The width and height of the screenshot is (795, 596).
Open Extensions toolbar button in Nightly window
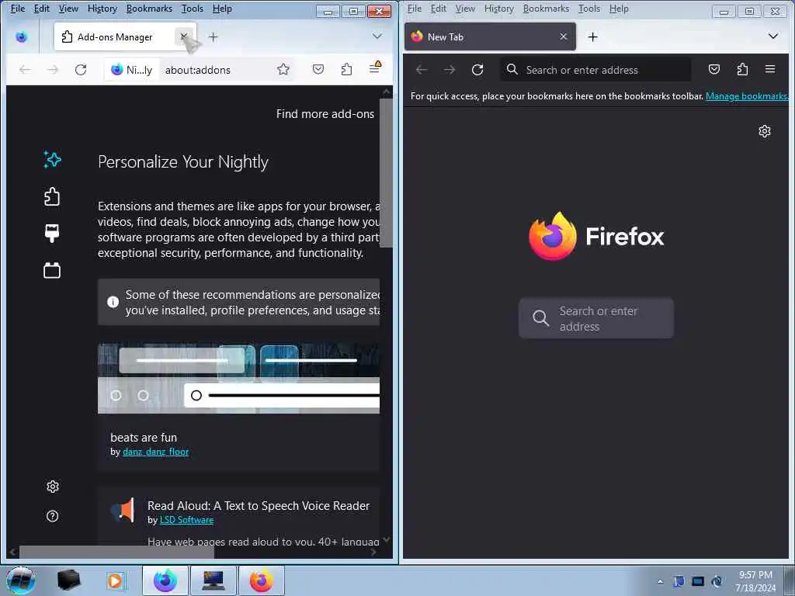(x=346, y=69)
